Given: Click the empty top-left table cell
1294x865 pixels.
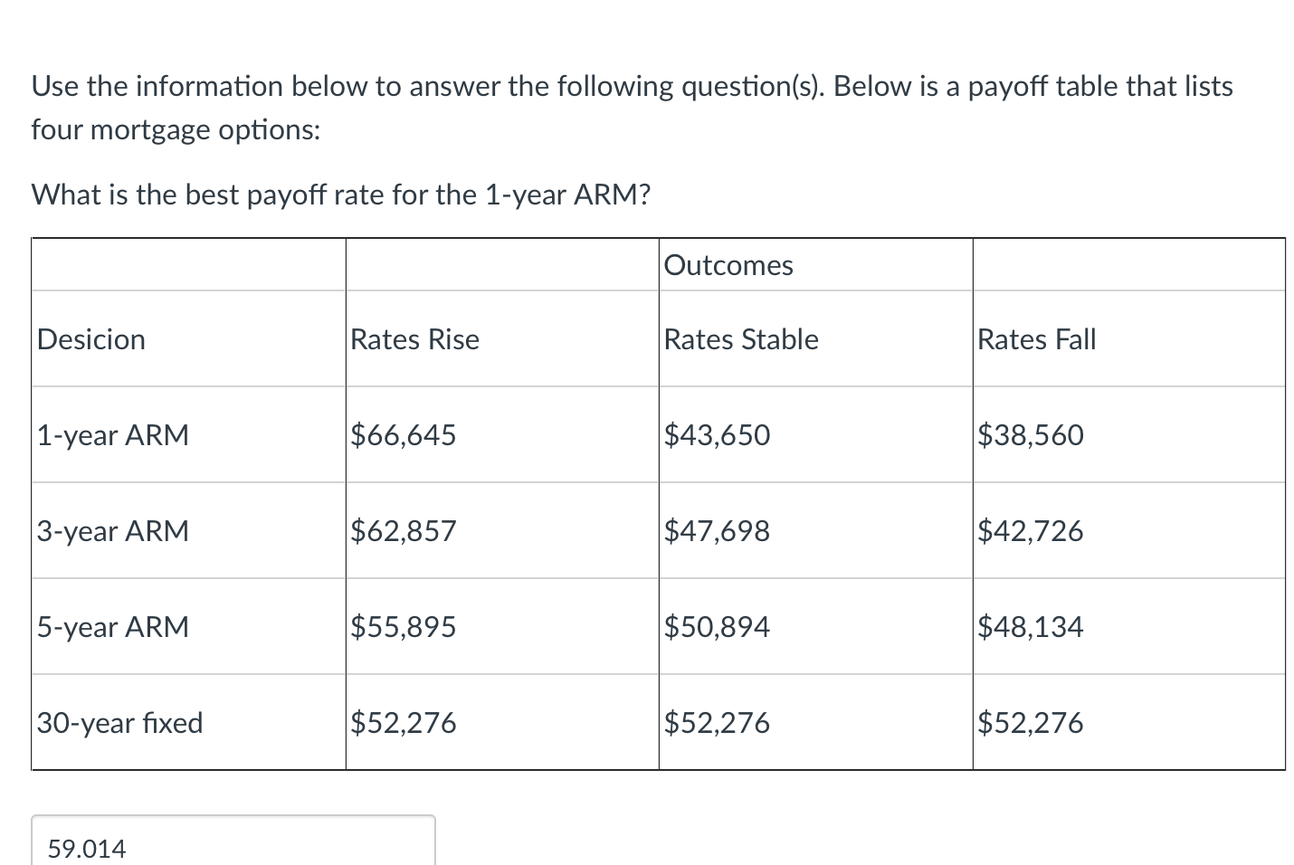Looking at the screenshot, I should click(187, 264).
